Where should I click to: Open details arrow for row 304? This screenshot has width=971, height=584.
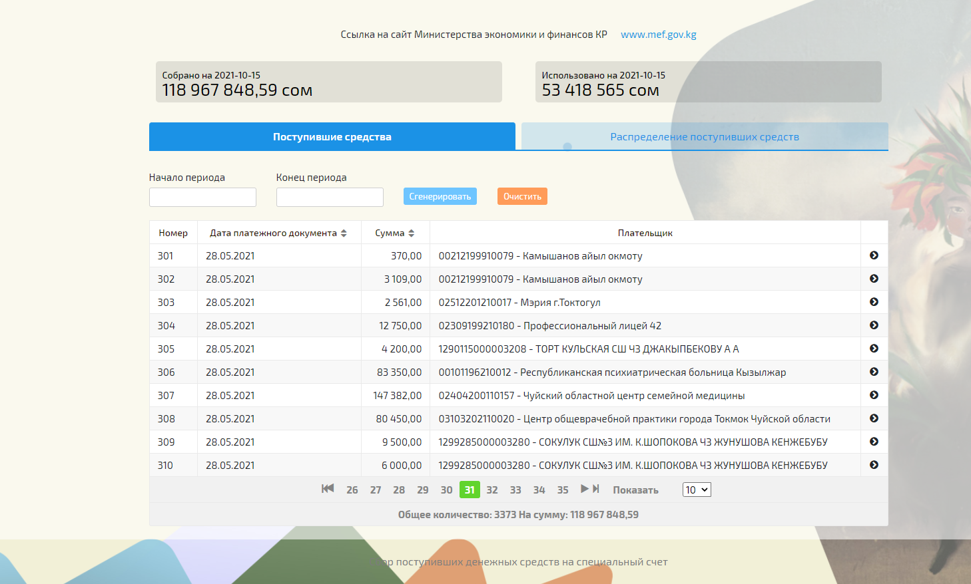click(x=874, y=325)
